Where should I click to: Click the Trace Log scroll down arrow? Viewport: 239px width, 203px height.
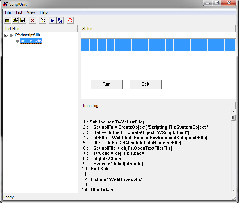coord(233,191)
